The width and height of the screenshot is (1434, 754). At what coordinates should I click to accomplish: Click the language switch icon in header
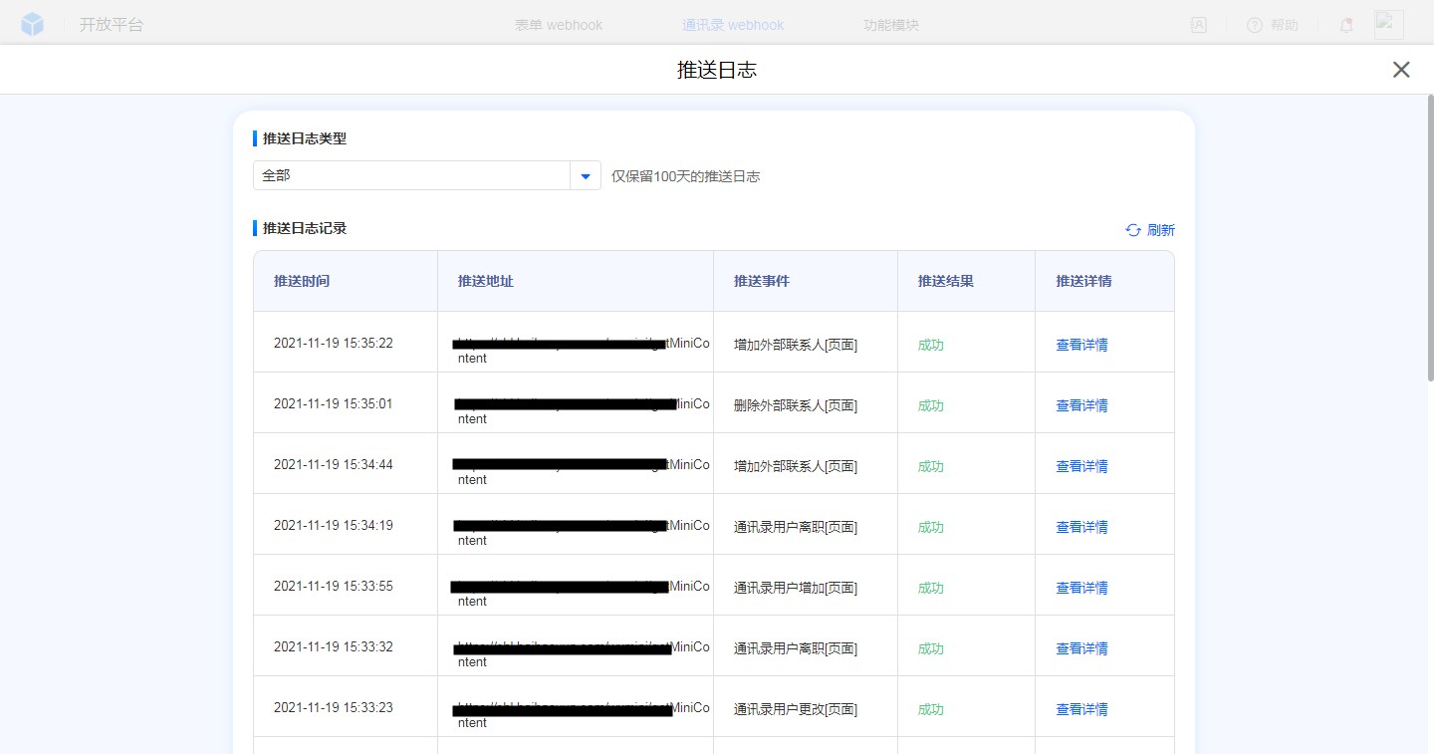pos(1198,25)
